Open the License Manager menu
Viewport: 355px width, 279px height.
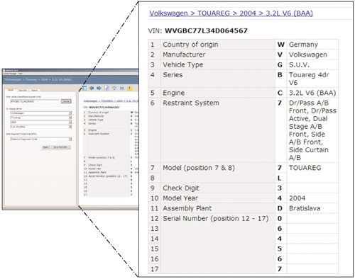pyautogui.click(x=10, y=74)
